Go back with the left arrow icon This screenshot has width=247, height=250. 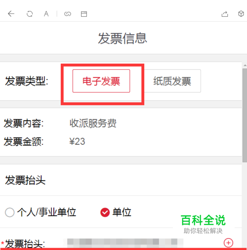11,14
